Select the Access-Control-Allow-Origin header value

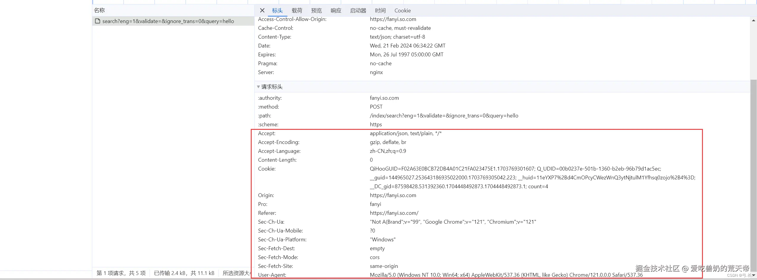pos(393,19)
